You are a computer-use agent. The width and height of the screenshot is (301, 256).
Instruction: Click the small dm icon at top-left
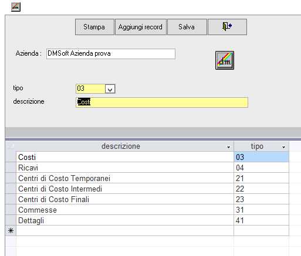[16, 8]
